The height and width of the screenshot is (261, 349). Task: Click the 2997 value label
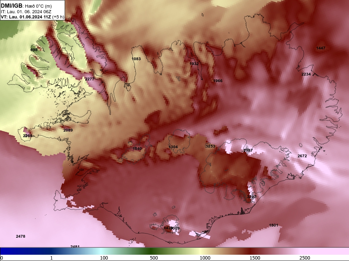(248, 150)
